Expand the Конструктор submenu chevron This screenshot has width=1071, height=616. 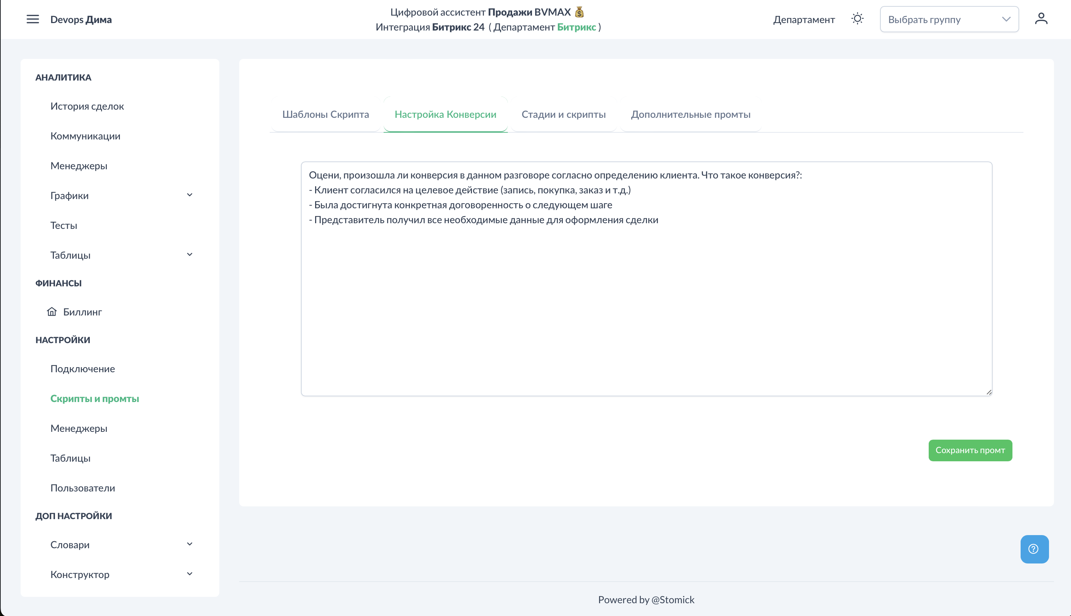190,574
